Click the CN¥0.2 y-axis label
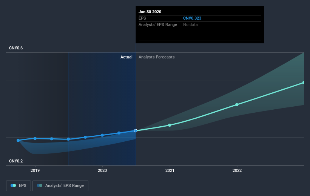The height and width of the screenshot is (196, 310). pyautogui.click(x=16, y=161)
